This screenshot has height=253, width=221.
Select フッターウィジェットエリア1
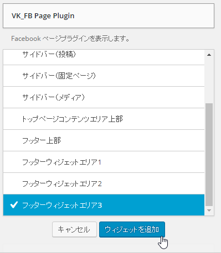(104, 162)
